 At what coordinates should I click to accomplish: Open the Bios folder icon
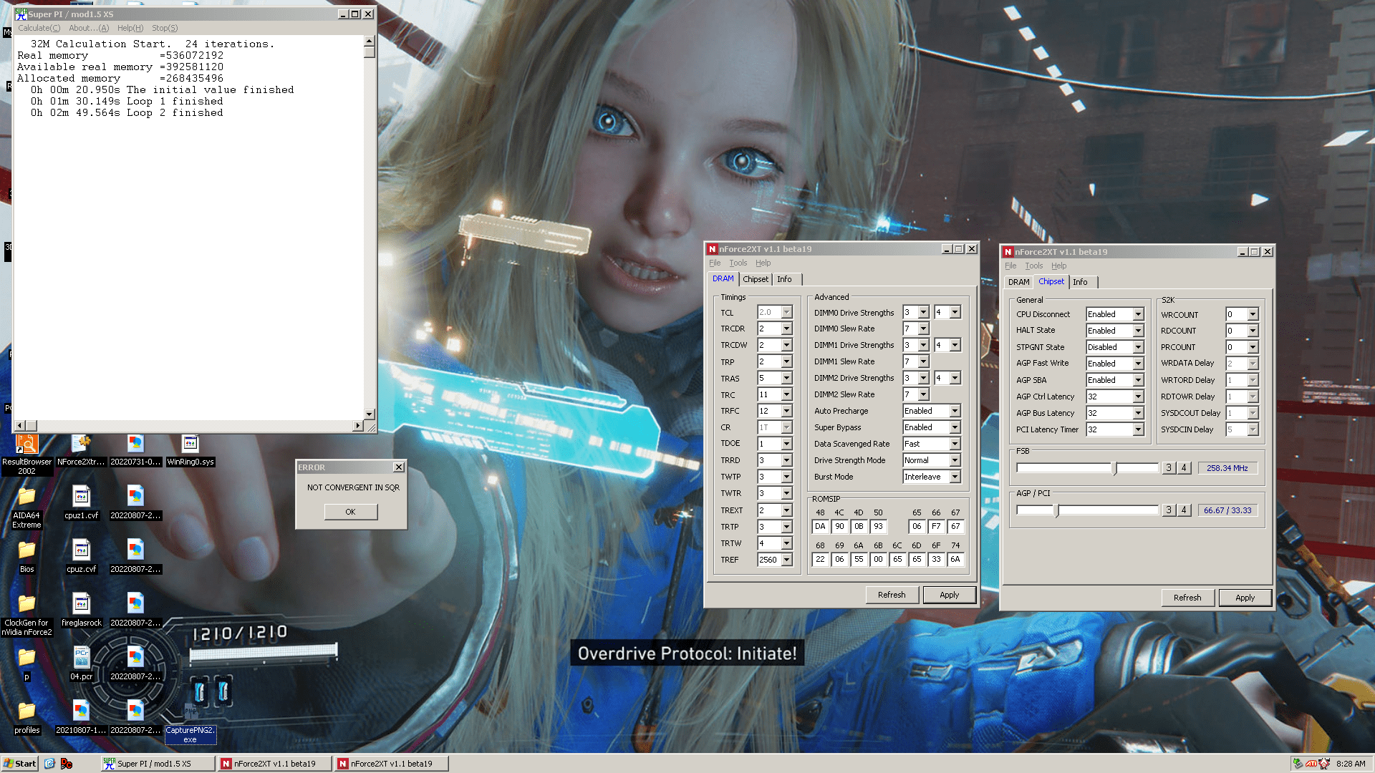click(x=26, y=557)
